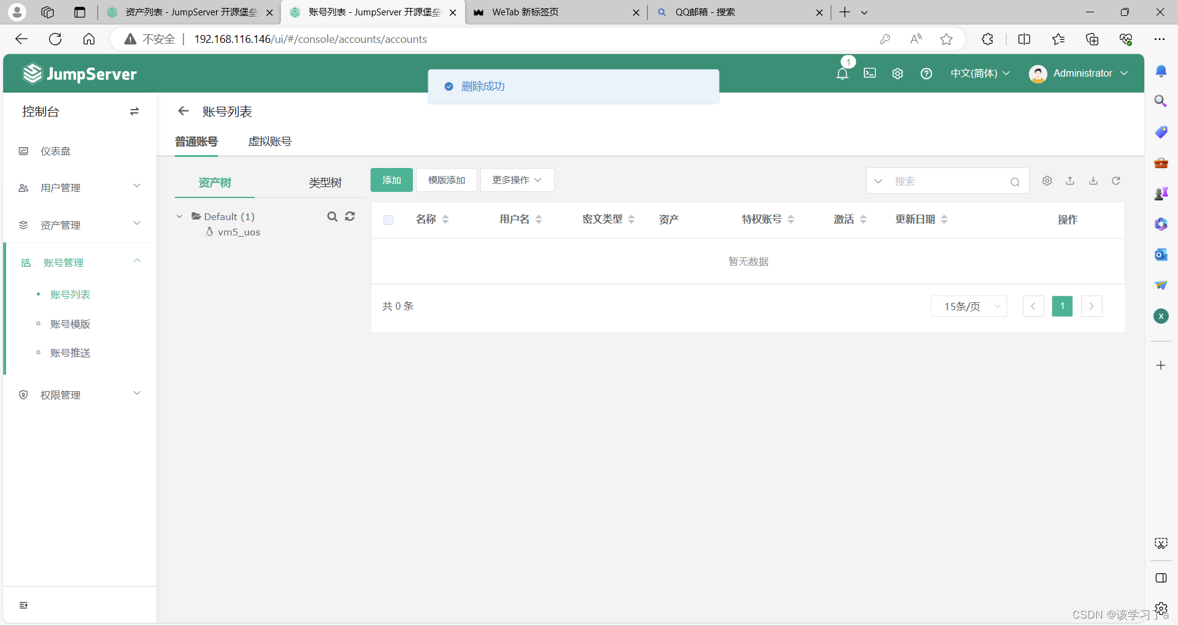1178x626 pixels.
Task: Select the 类型树 tab
Action: click(325, 183)
